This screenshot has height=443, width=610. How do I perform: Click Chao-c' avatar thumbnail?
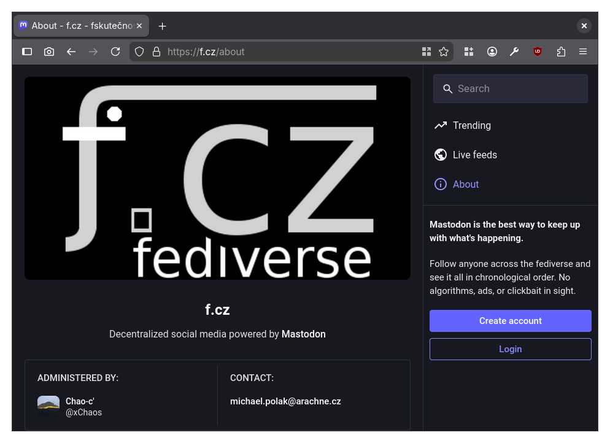click(48, 406)
